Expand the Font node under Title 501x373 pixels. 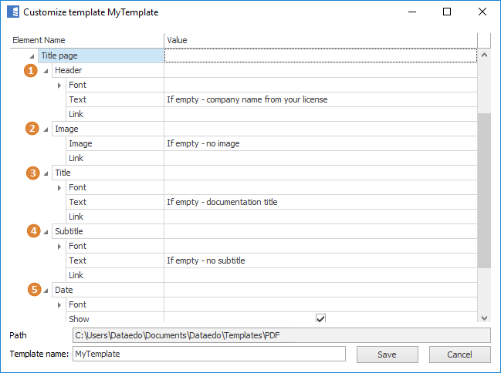[60, 188]
